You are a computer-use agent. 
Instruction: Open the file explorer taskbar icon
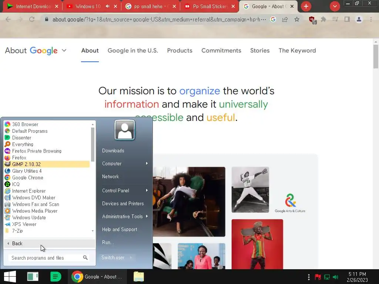click(x=139, y=277)
